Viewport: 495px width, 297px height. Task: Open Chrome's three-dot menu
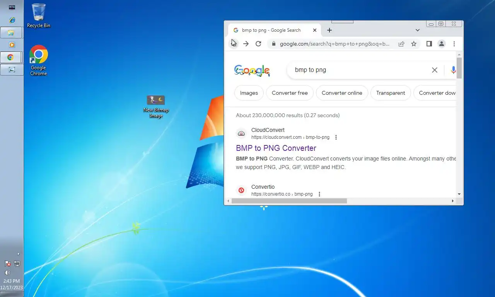coord(454,44)
